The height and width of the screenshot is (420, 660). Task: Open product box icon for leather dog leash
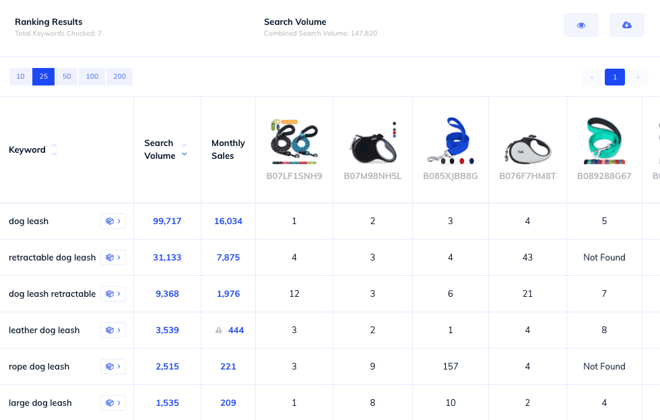(x=113, y=330)
